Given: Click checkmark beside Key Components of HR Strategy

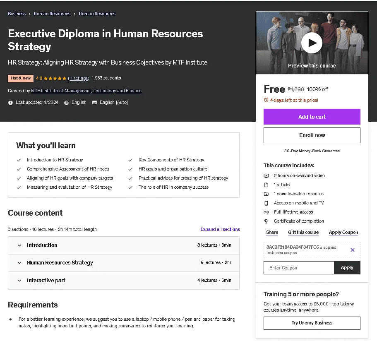Looking at the screenshot, I should tap(130, 160).
